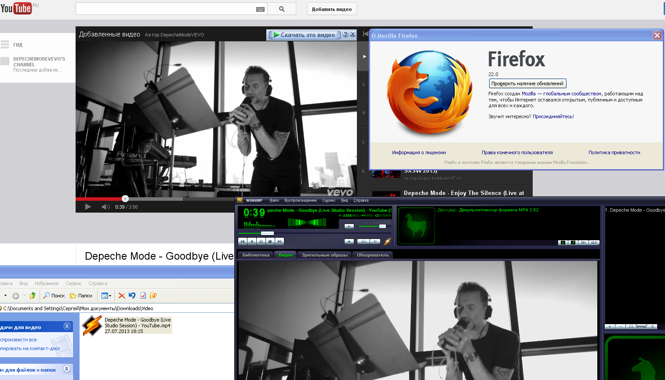Image resolution: width=665 pixels, height=380 pixels.
Task: Adjust the Winamp volume slider
Action: [382, 226]
